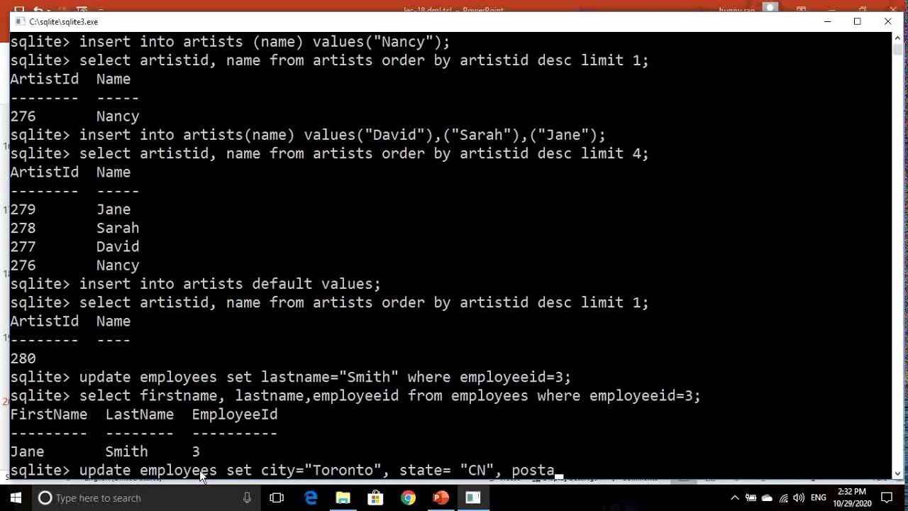Close the sqlite3 console window
The height and width of the screenshot is (511, 908).
pos(887,22)
